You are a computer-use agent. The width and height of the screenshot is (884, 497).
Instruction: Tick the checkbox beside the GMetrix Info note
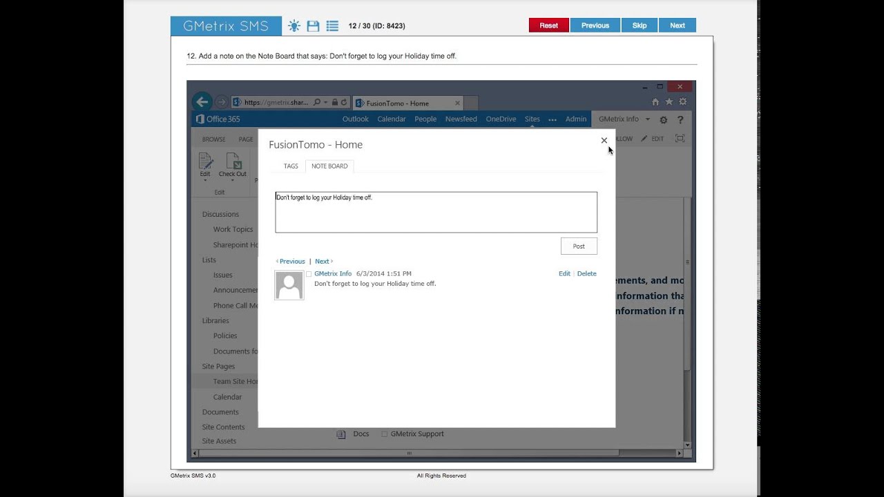point(309,274)
